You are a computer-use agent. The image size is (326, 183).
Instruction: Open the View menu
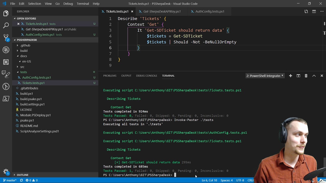tap(48, 4)
